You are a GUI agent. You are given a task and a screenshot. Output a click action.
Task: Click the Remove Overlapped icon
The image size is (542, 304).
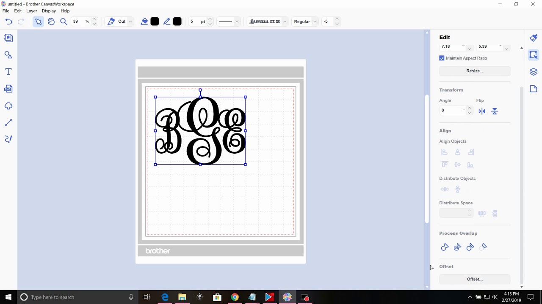(470, 247)
